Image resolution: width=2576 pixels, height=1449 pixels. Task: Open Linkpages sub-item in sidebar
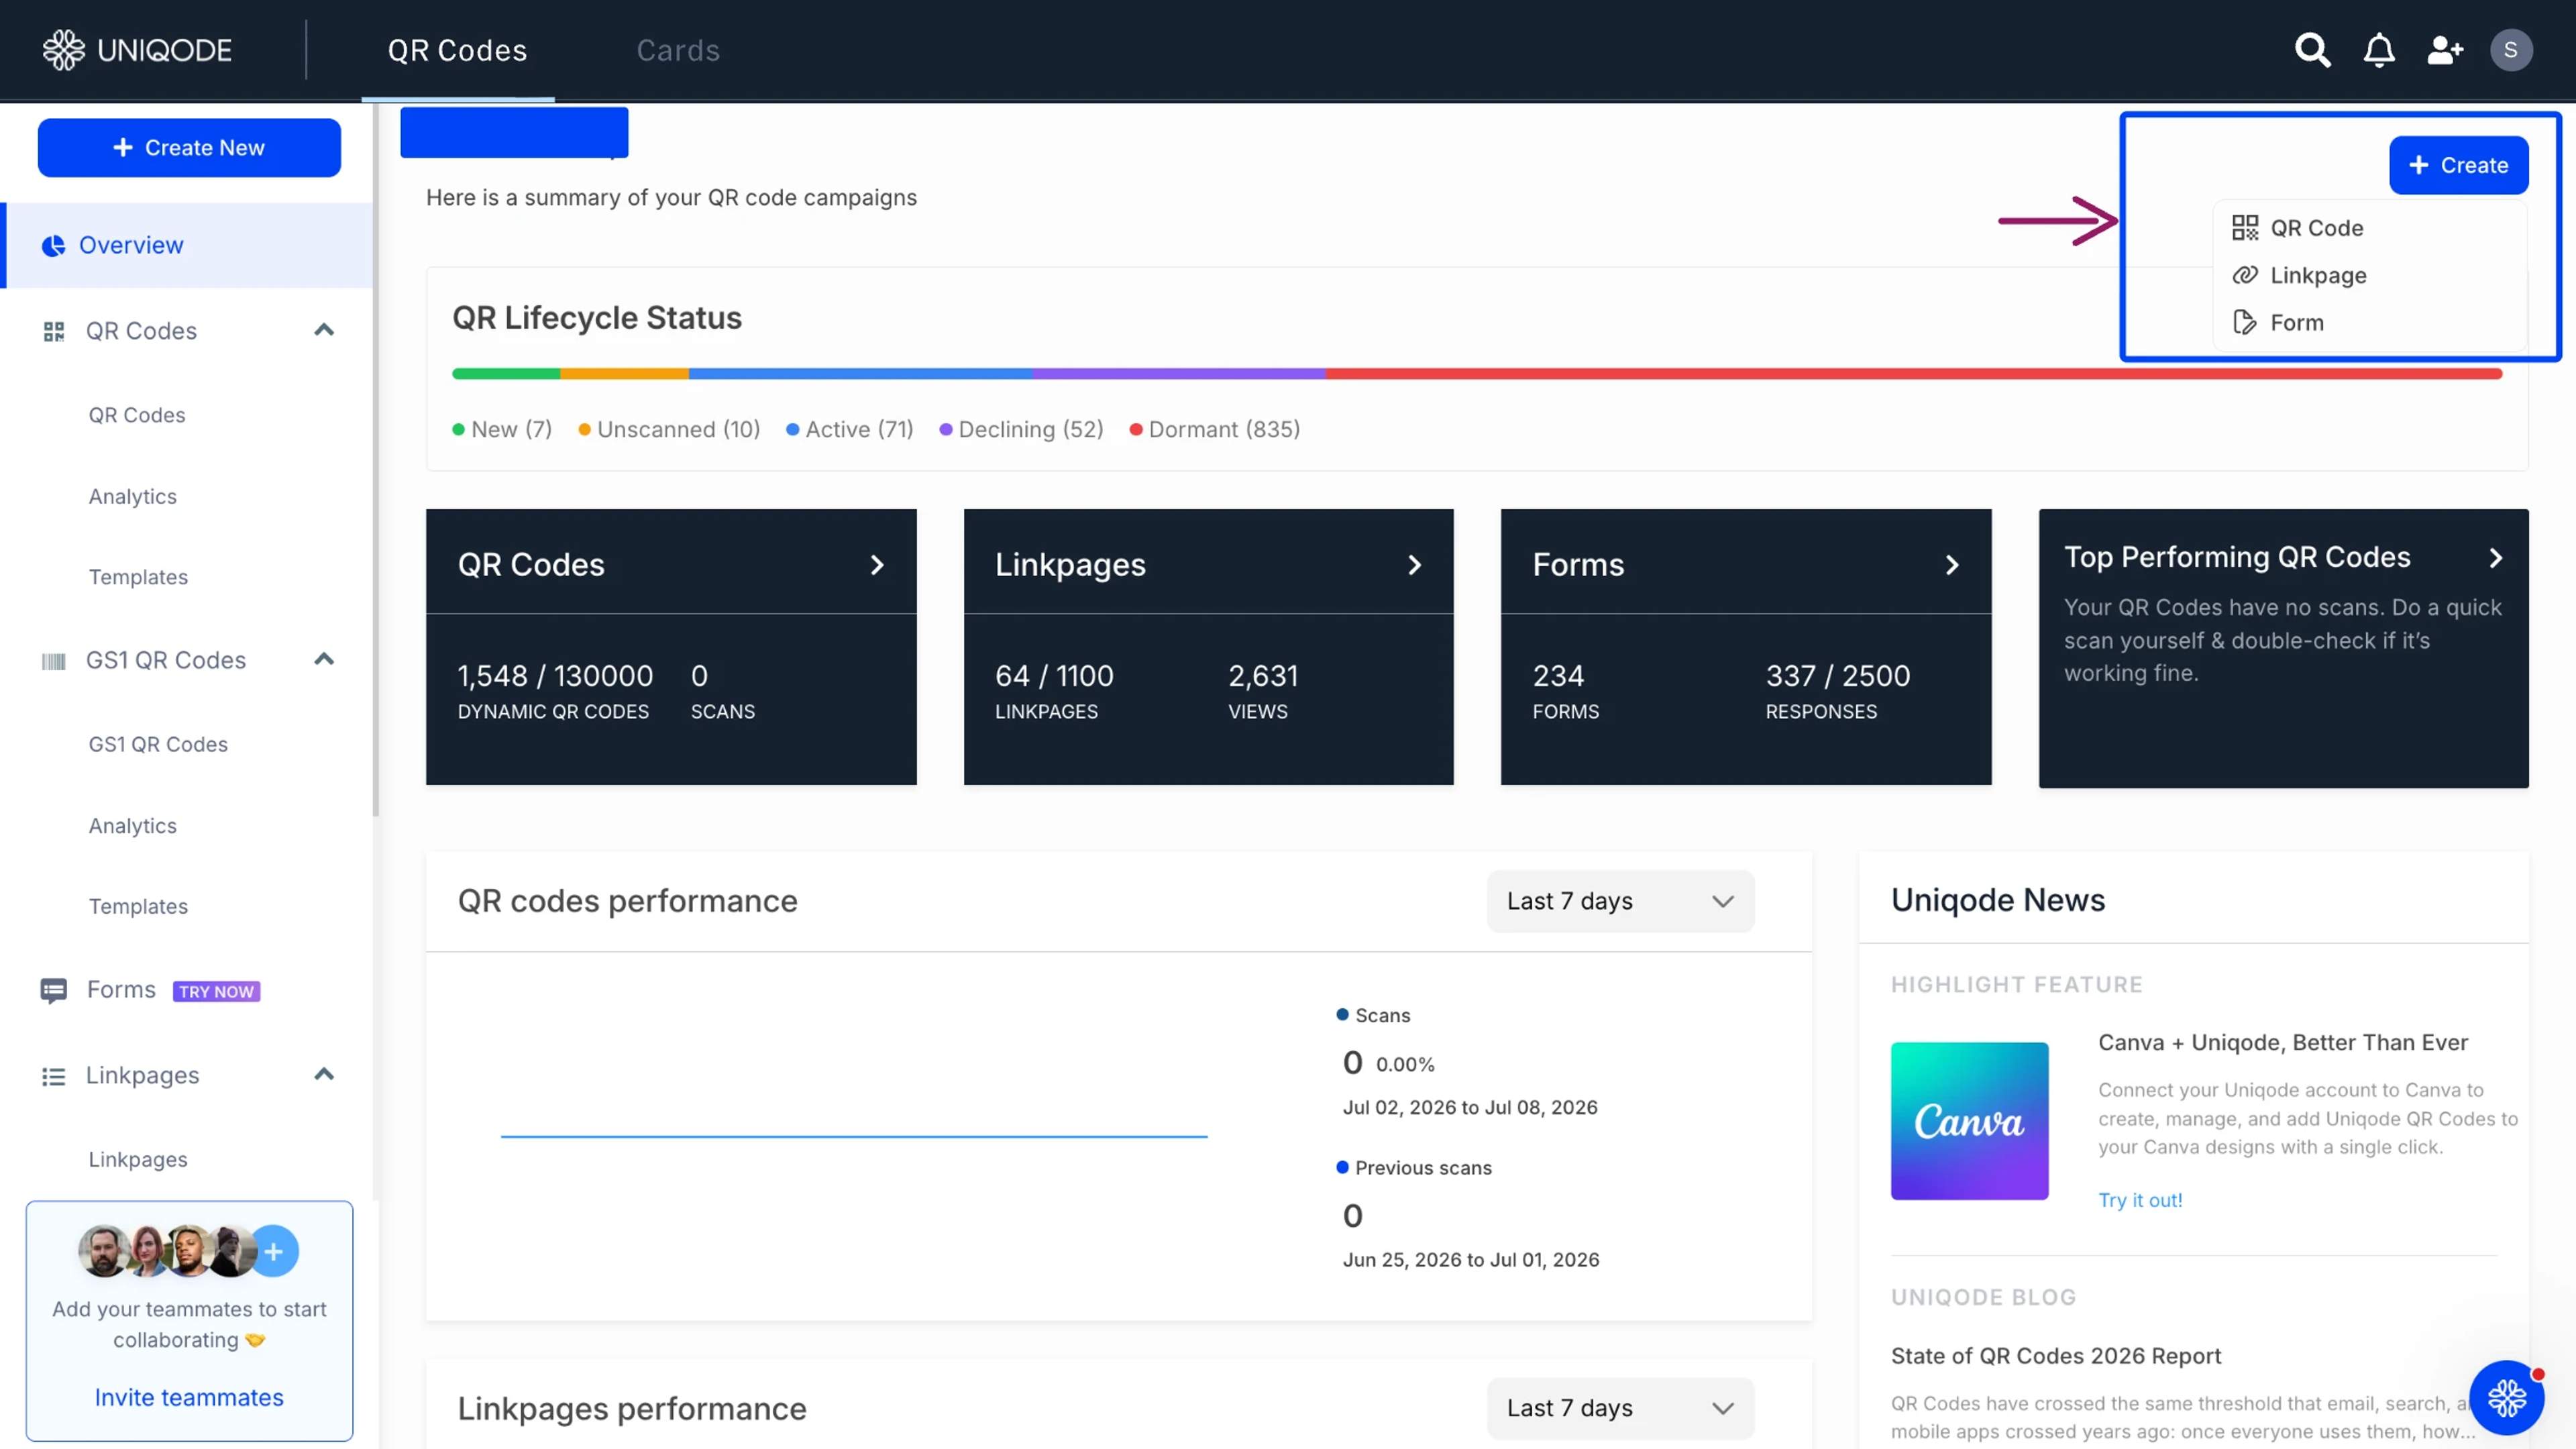(x=138, y=1160)
